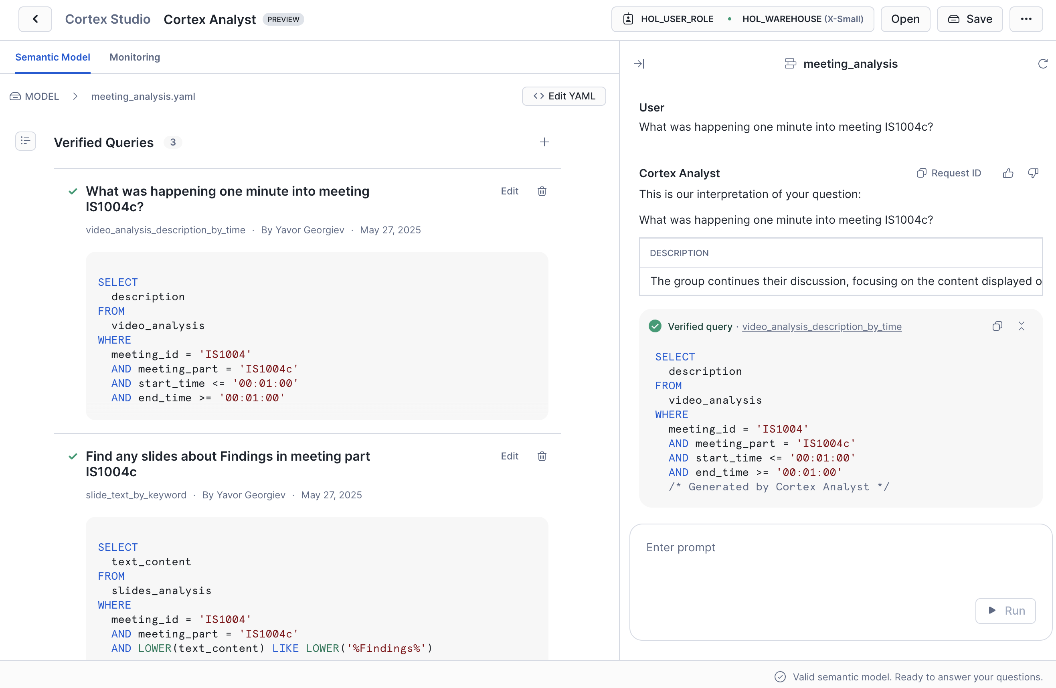
Task: Open the HOL_WAREHOUSE selector
Action: (x=801, y=19)
